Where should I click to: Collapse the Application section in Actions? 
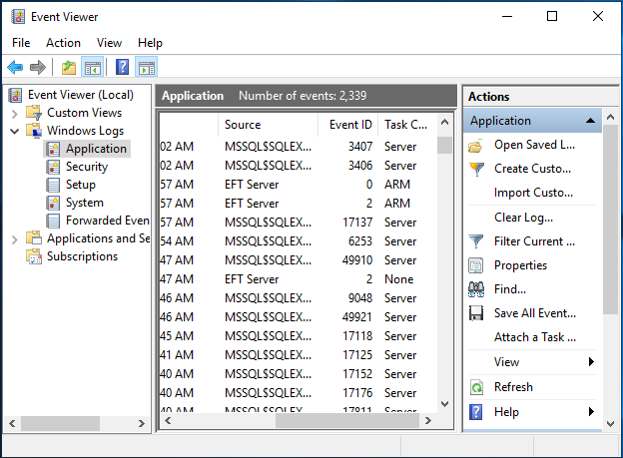591,121
